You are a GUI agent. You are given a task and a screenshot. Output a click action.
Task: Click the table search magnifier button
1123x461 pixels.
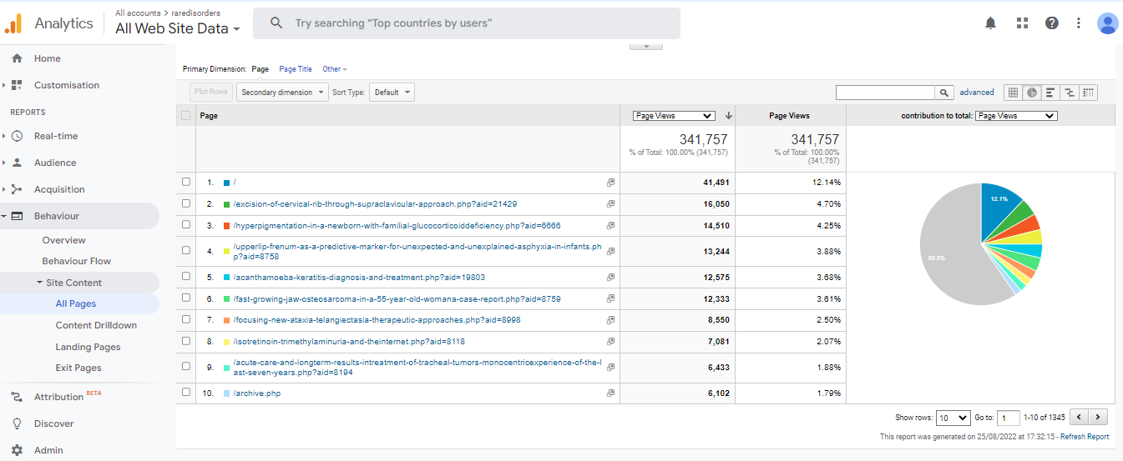pyautogui.click(x=943, y=93)
